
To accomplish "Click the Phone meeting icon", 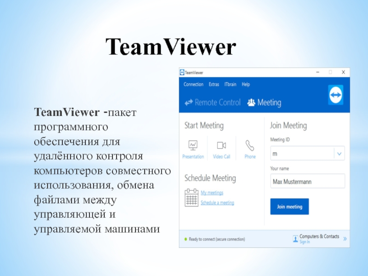I will click(x=250, y=146).
